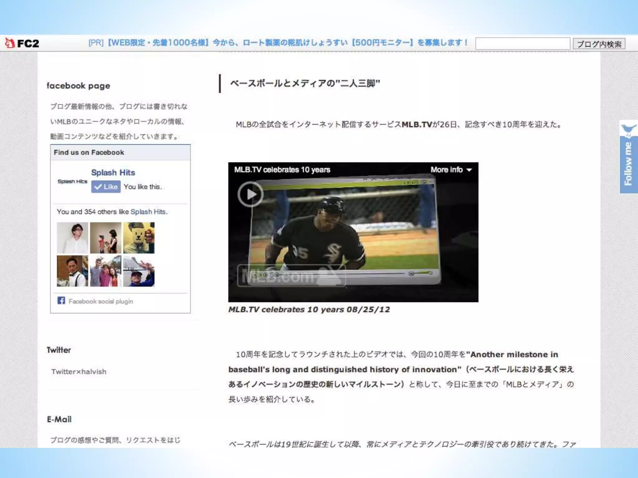Click the MLB.com watermark logo in video
This screenshot has width=638, height=478.
point(291,275)
